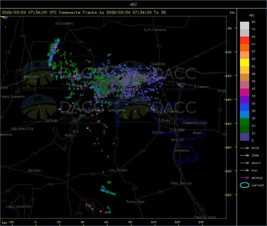267x226 pixels.
Task: Click the yellow eburn arrow in legend
Action: (x=244, y=163)
